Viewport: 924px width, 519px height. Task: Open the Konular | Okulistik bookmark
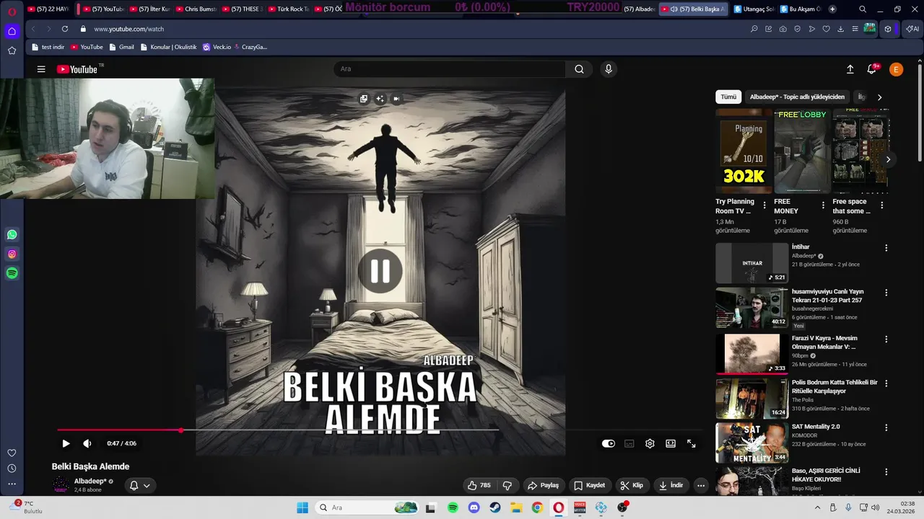pos(168,47)
